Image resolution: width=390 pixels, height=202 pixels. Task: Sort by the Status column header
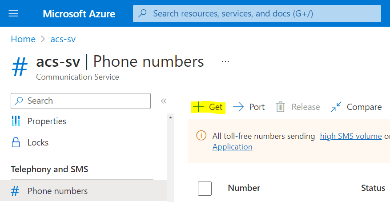[x=373, y=188]
